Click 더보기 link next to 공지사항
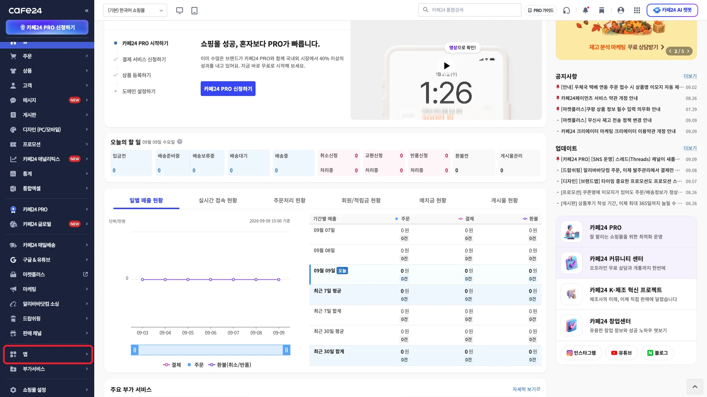 690,76
